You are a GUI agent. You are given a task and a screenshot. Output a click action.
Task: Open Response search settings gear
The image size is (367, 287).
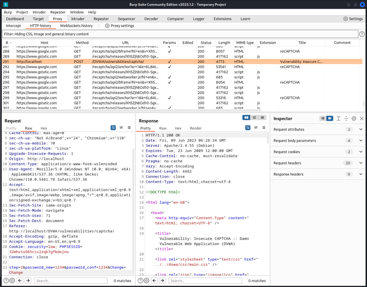[146, 281]
